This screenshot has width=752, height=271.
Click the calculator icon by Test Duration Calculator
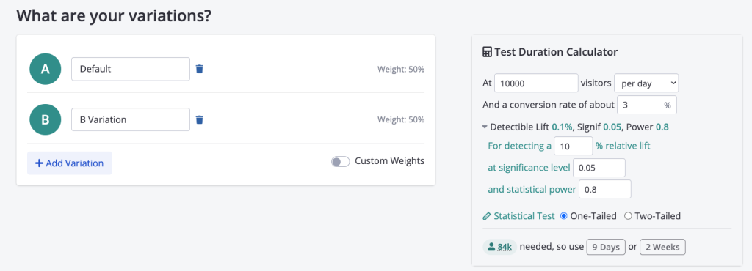point(487,52)
